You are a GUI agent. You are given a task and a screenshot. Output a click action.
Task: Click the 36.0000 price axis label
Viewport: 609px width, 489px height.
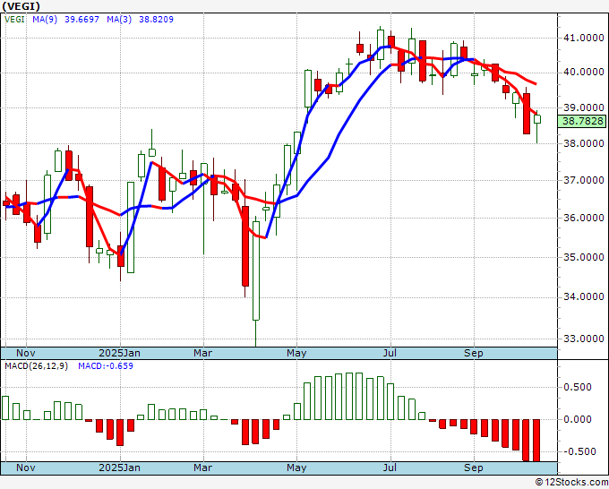click(583, 218)
